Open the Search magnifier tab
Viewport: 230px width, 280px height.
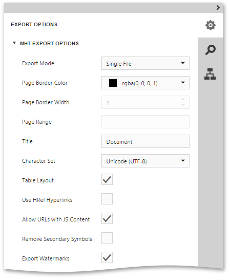click(211, 50)
